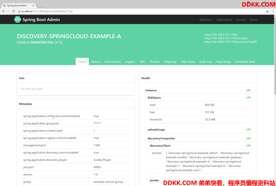Click the jmx port value 49961
This screenshot has height=186, width=276.
pyautogui.click(x=98, y=167)
